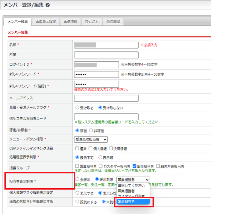Image resolution: width=241 pixels, height=214 pixels.
Task: Open the 画像情報 tab
Action: pos(70,22)
